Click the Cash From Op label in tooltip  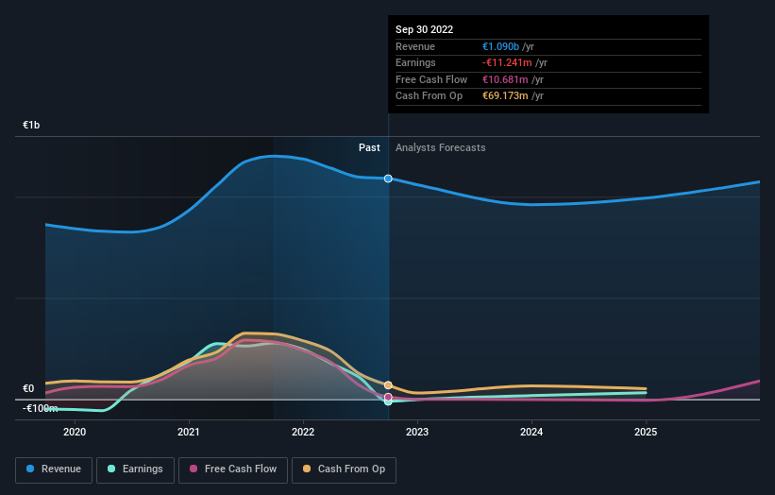[x=429, y=96]
